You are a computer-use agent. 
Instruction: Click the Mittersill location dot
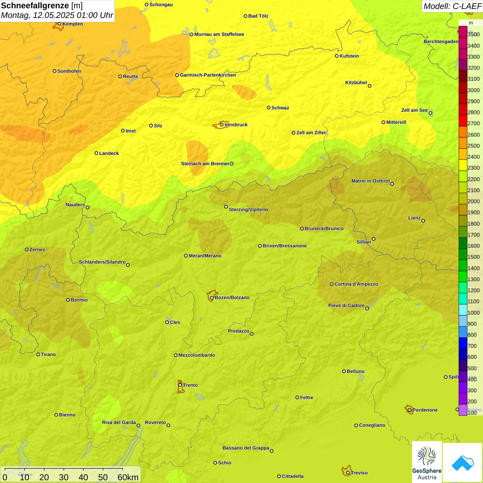(x=383, y=122)
